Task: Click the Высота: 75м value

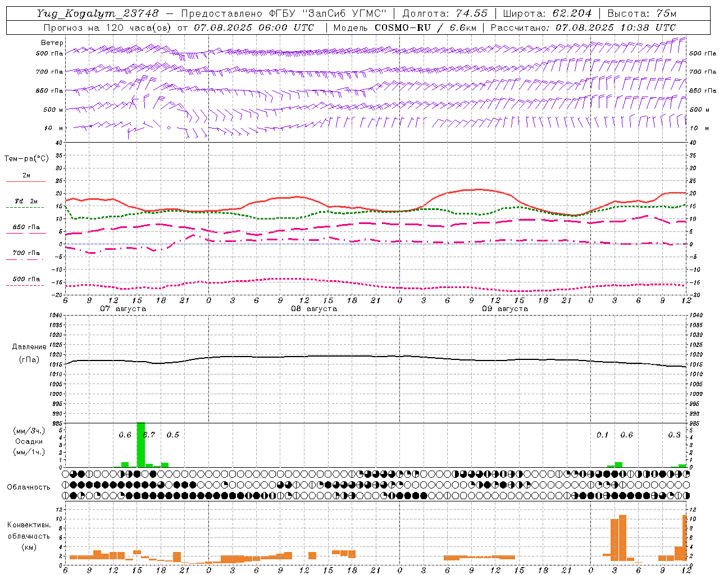Action: click(x=642, y=13)
